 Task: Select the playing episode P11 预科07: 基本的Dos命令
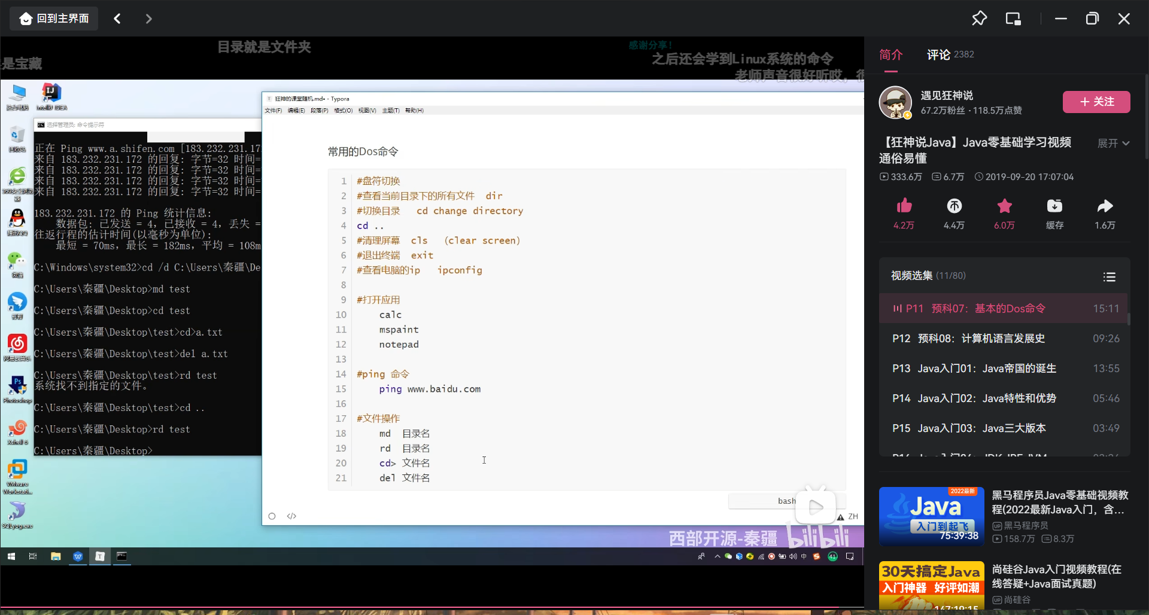pos(1003,309)
